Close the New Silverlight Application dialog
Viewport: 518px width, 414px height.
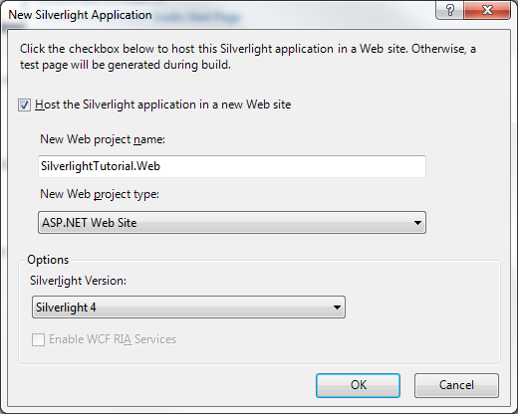click(x=487, y=10)
